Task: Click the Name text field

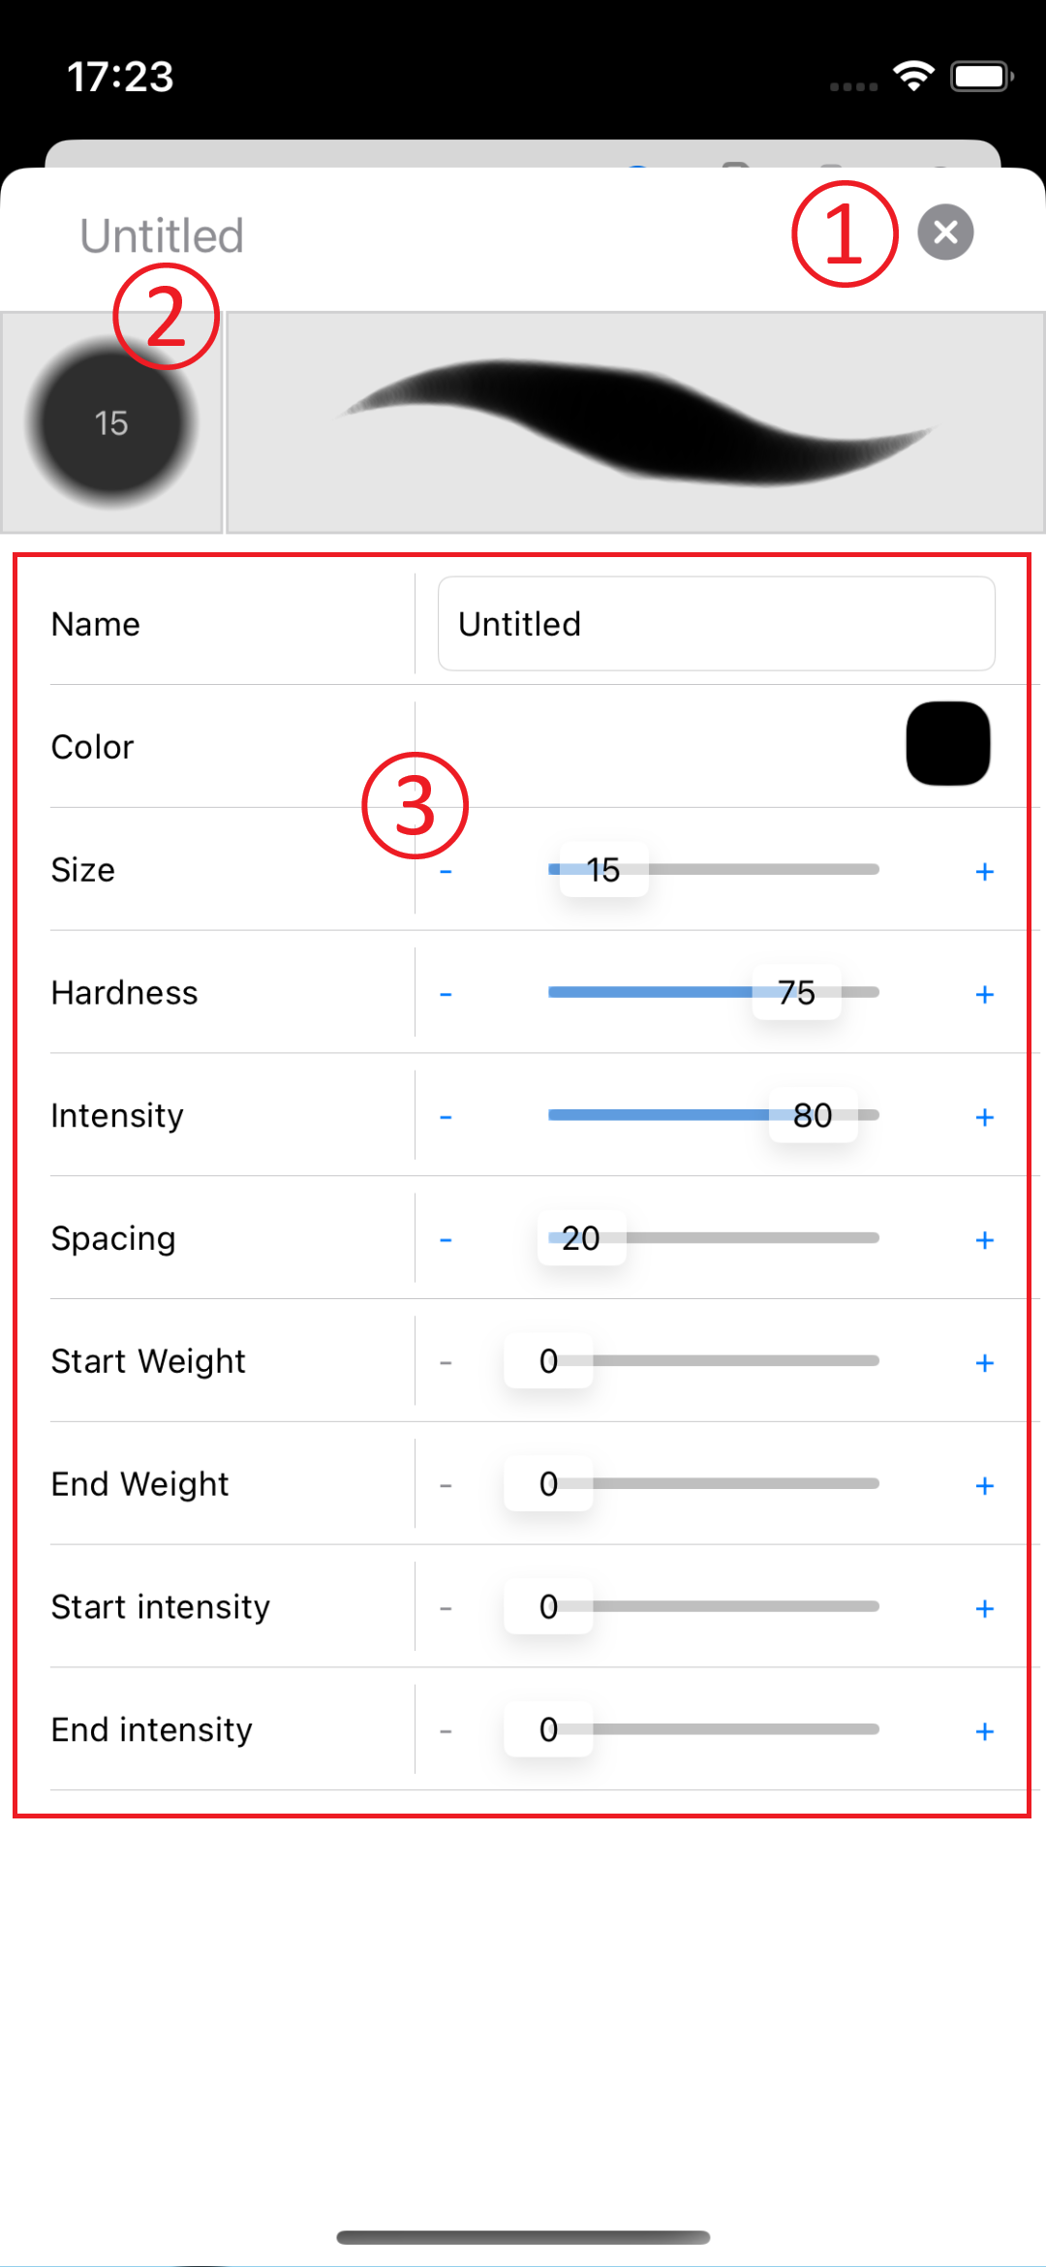Action: click(716, 624)
